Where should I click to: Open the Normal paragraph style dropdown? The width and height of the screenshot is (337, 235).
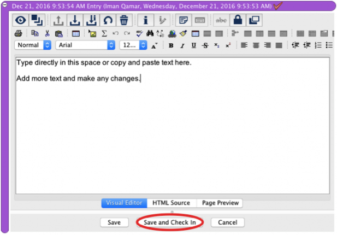pos(33,45)
